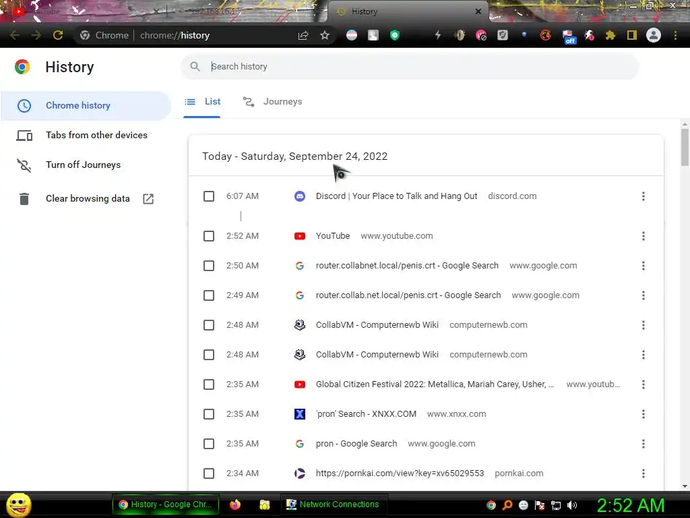690x518 pixels.
Task: Switch to the List tab
Action: pyautogui.click(x=202, y=102)
